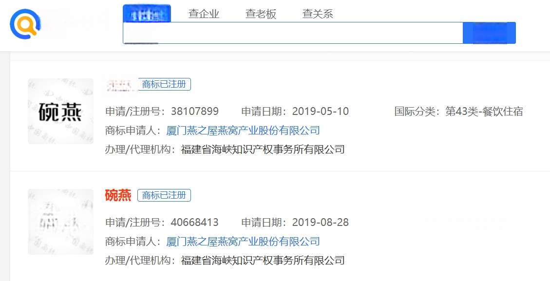Switch to the 查关系 tab
This screenshot has width=550, height=281.
click(318, 14)
